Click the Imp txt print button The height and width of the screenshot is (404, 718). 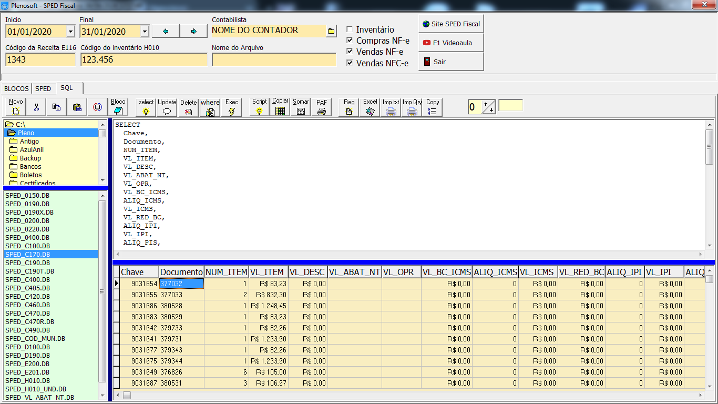pyautogui.click(x=391, y=107)
